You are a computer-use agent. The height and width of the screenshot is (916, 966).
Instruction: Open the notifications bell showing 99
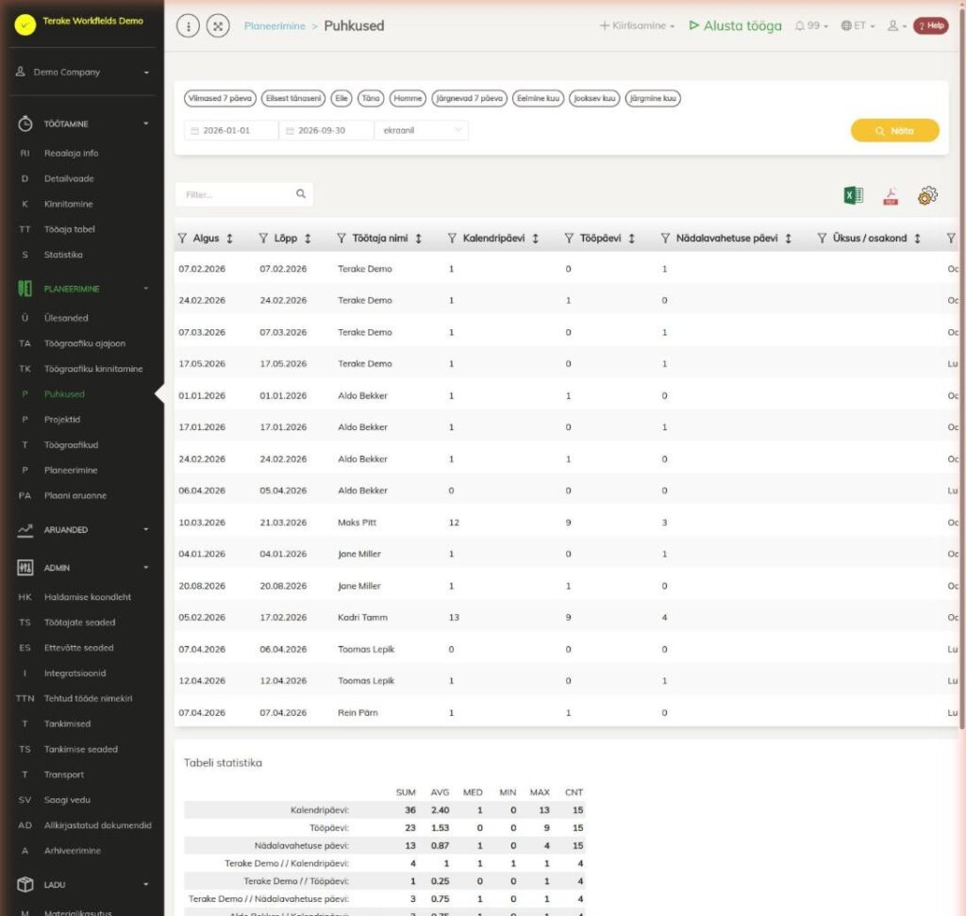810,25
